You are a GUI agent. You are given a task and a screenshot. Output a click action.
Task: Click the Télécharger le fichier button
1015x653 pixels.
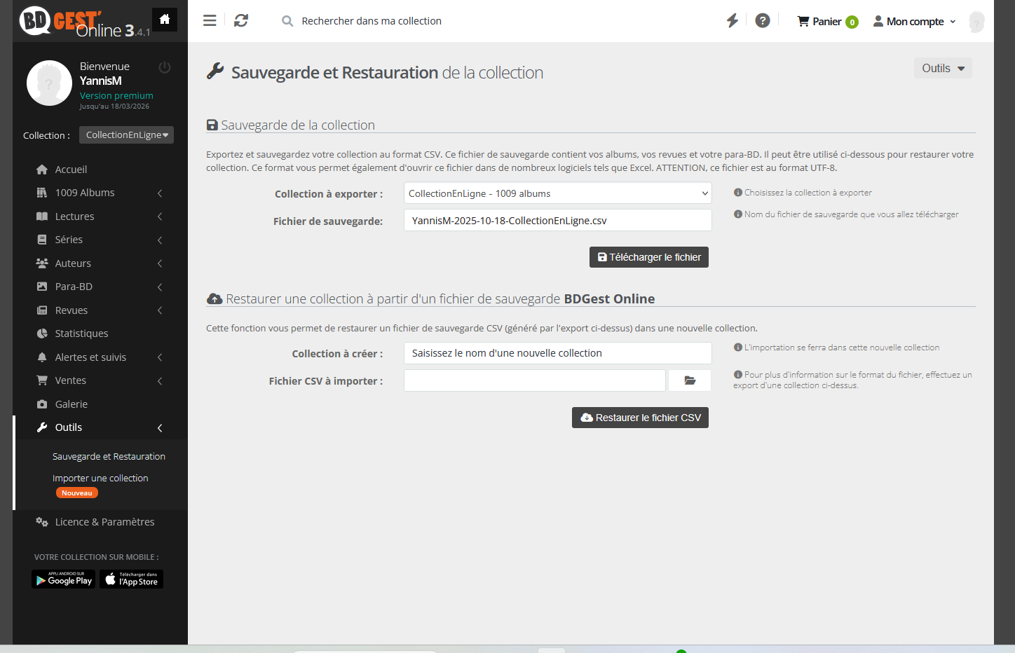(x=648, y=257)
